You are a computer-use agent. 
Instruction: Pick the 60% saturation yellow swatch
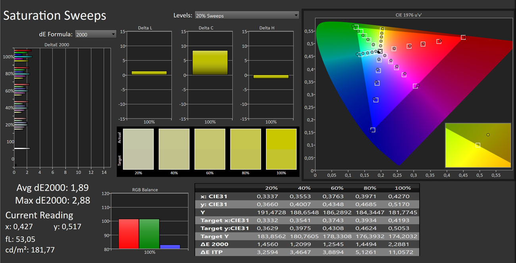[210, 149]
